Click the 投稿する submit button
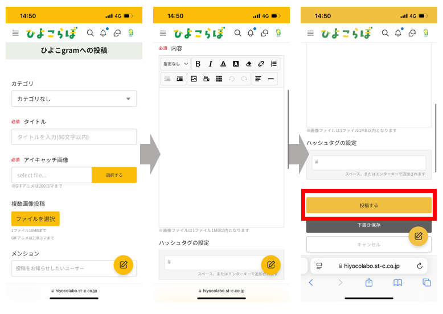 click(x=369, y=205)
